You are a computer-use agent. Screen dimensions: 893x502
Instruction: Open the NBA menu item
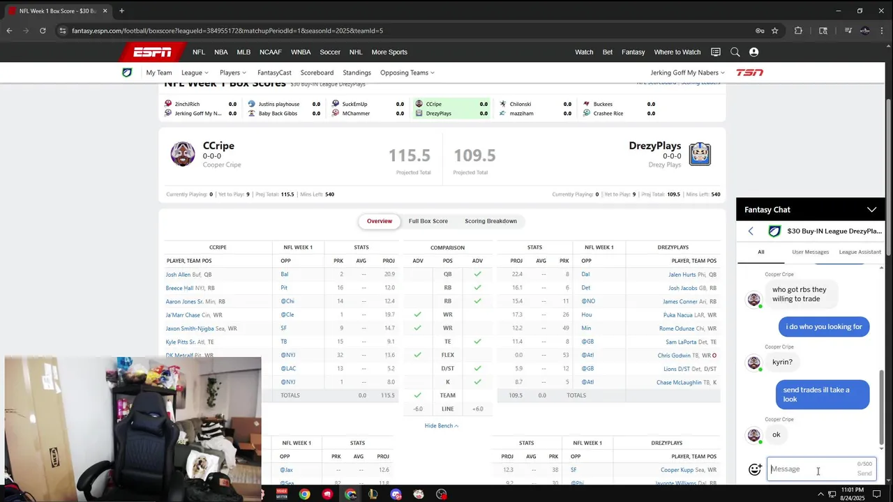[x=221, y=52]
